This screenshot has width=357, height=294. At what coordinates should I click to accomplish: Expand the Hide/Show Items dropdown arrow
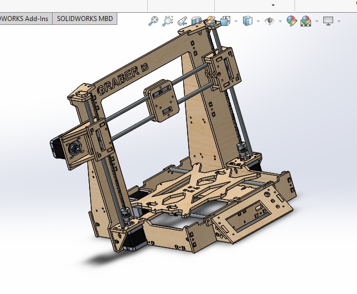point(281,22)
